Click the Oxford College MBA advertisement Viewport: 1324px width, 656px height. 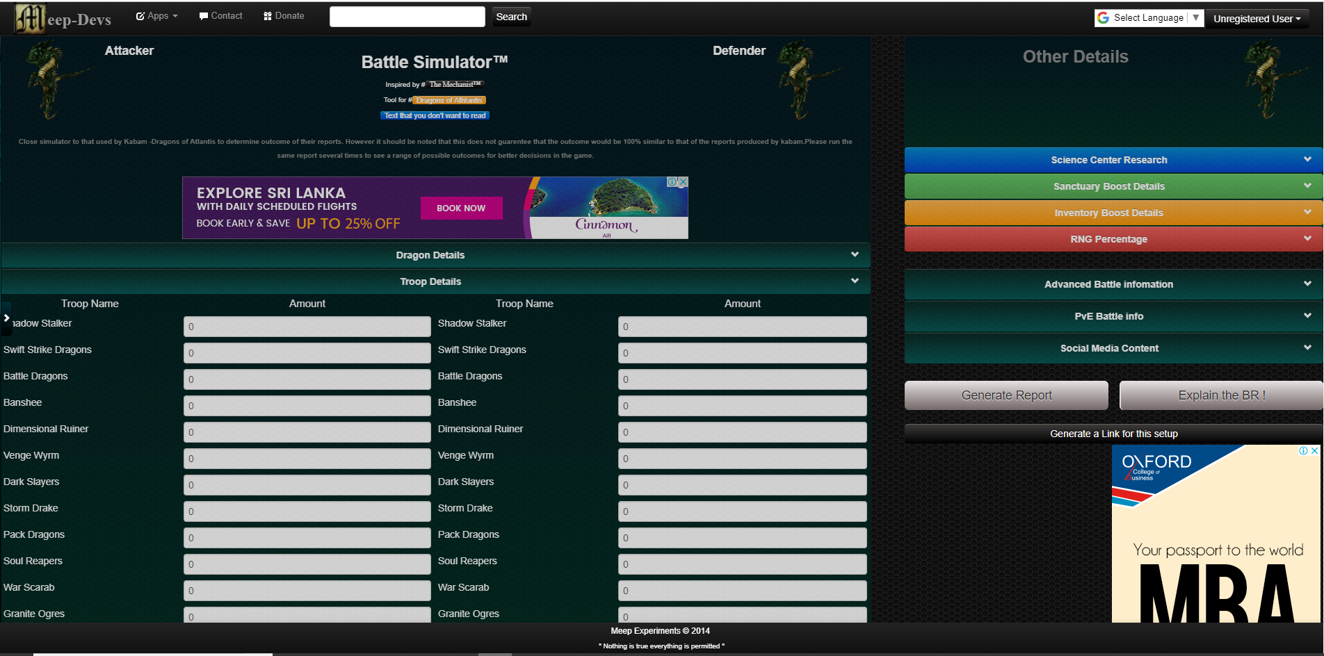click(1216, 534)
